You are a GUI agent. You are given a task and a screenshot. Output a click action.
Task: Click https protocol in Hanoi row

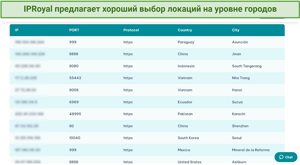[x=128, y=90]
